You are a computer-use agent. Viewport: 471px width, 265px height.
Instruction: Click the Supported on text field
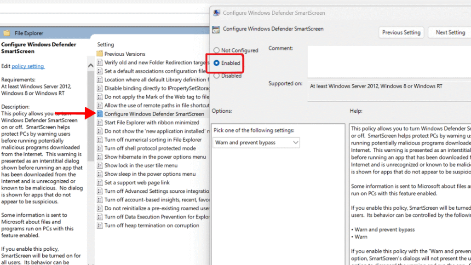[x=389, y=91]
